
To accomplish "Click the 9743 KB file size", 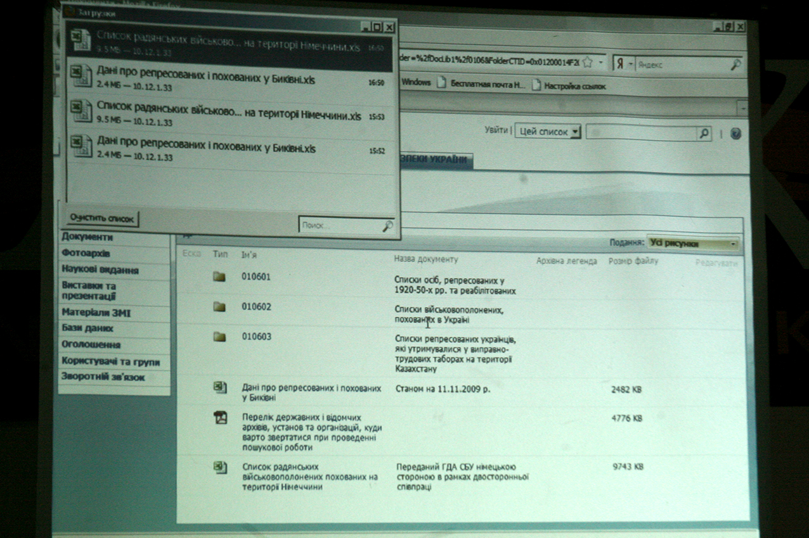I will point(628,467).
